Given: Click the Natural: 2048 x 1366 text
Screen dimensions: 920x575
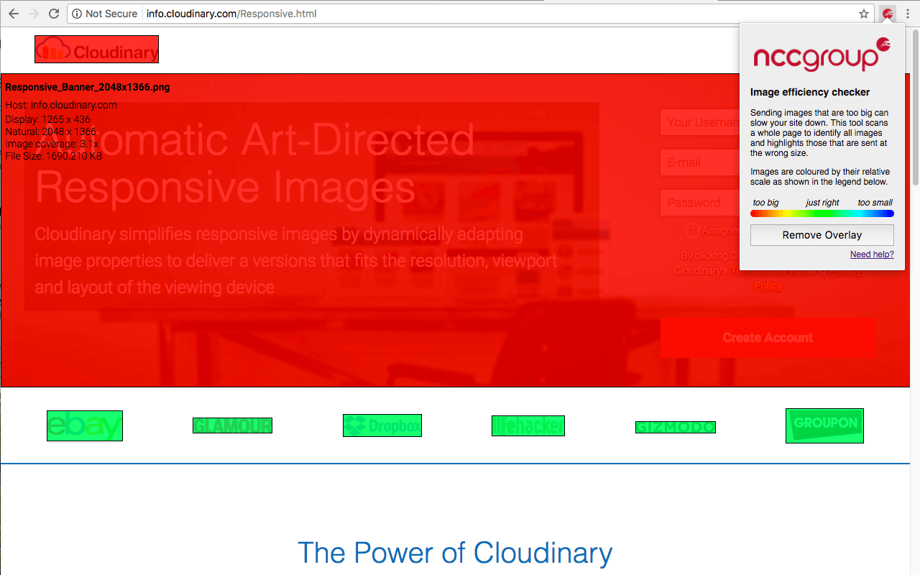Looking at the screenshot, I should pyautogui.click(x=50, y=132).
